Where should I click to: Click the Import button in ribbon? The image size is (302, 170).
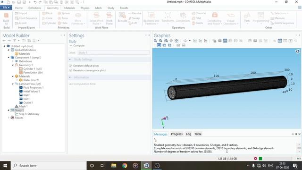(x=21, y=13)
